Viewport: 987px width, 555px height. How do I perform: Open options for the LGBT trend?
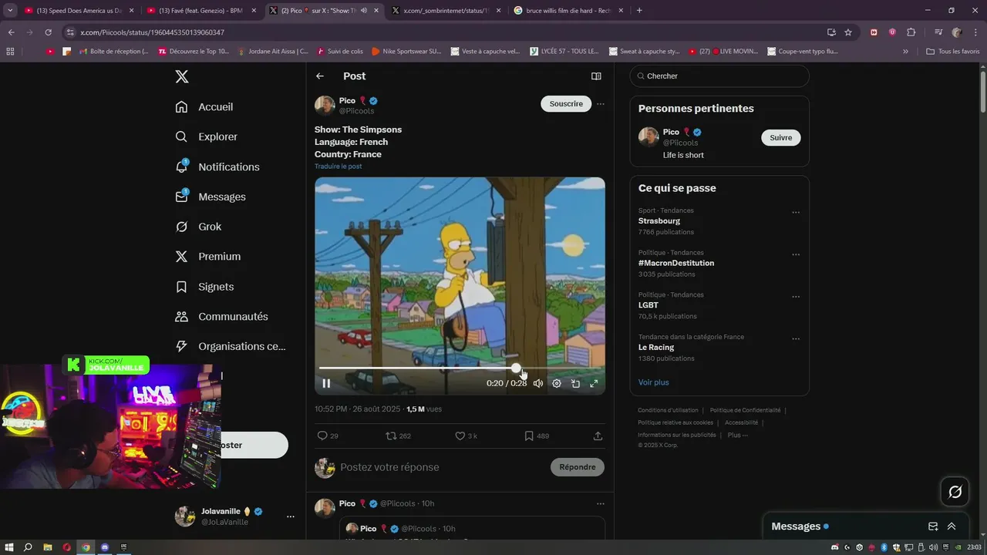[x=796, y=297]
